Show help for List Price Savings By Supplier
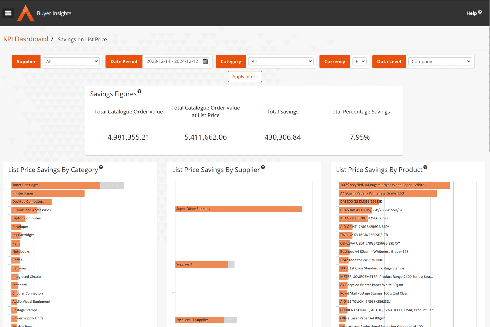Viewport: 490px width, 327px height. coord(263,167)
